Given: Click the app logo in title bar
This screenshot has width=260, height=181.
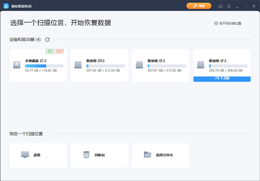Looking at the screenshot, I should pos(6,6).
